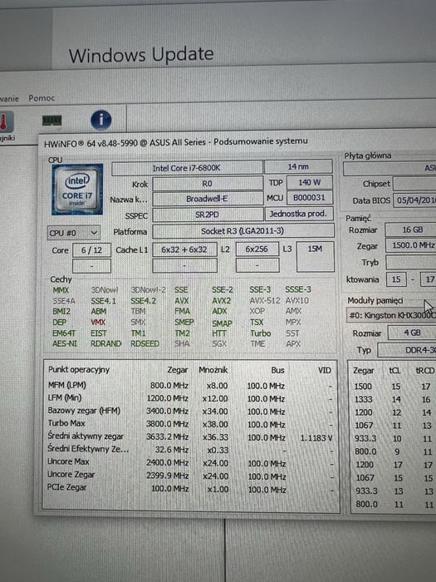This screenshot has height=582, width=436.
Task: Click the 1333 memory timing row
Action: click(394, 399)
